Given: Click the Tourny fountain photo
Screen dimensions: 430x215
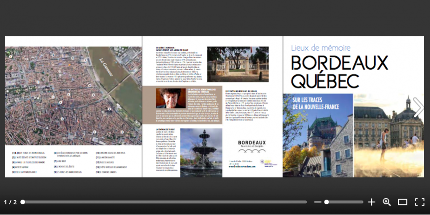Looking at the screenshot, I should (x=201, y=152).
